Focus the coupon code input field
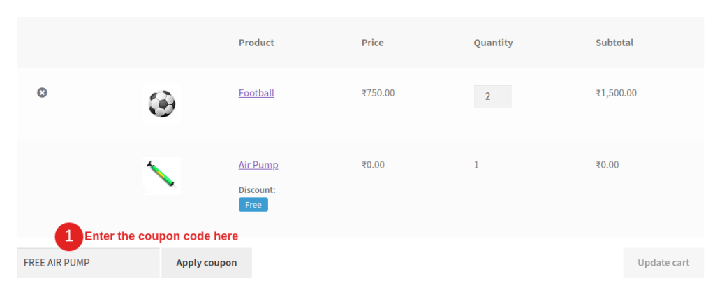The height and width of the screenshot is (288, 715). (88, 263)
